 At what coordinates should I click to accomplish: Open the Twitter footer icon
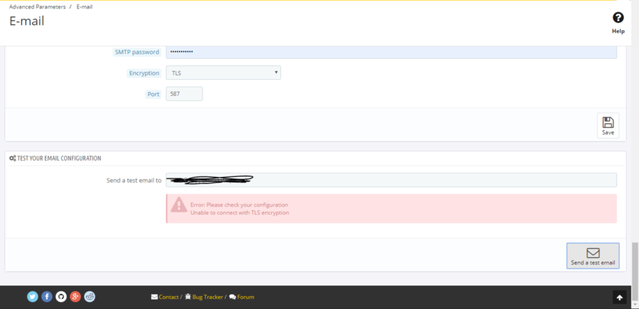click(x=33, y=296)
